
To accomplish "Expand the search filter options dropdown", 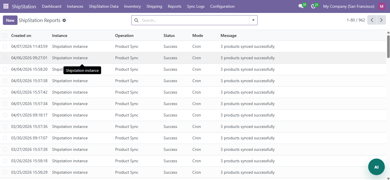I will coord(253,20).
